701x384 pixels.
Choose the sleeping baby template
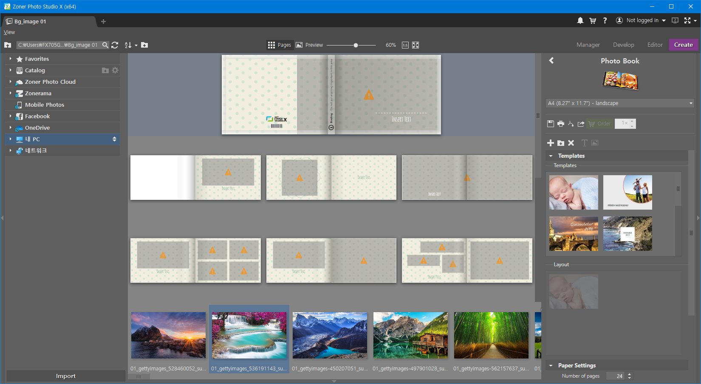pos(574,192)
